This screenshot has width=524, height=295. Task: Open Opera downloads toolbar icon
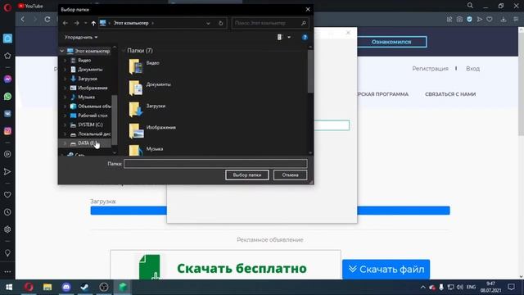click(x=504, y=20)
